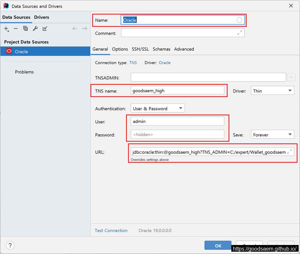Confirm with the OK button

218,245
